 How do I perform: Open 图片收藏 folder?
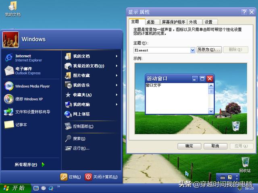coord(91,76)
